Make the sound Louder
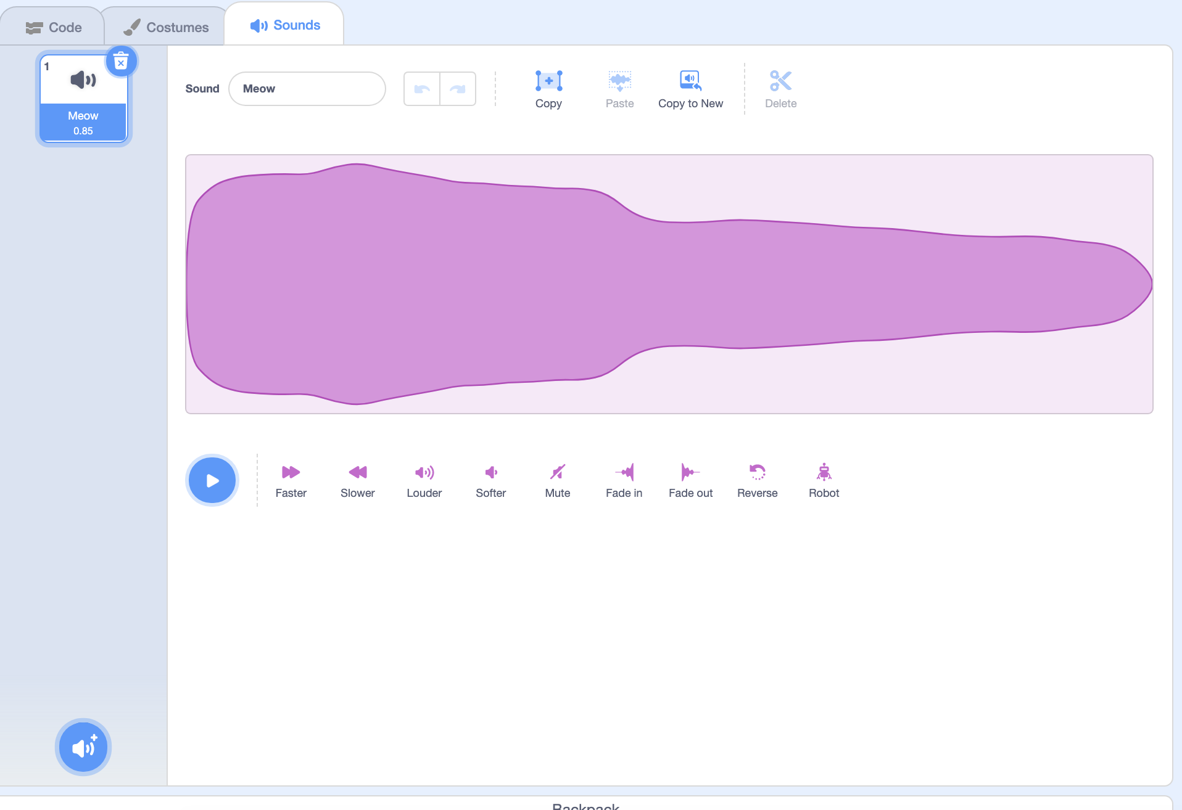The height and width of the screenshot is (810, 1182). pos(424,480)
